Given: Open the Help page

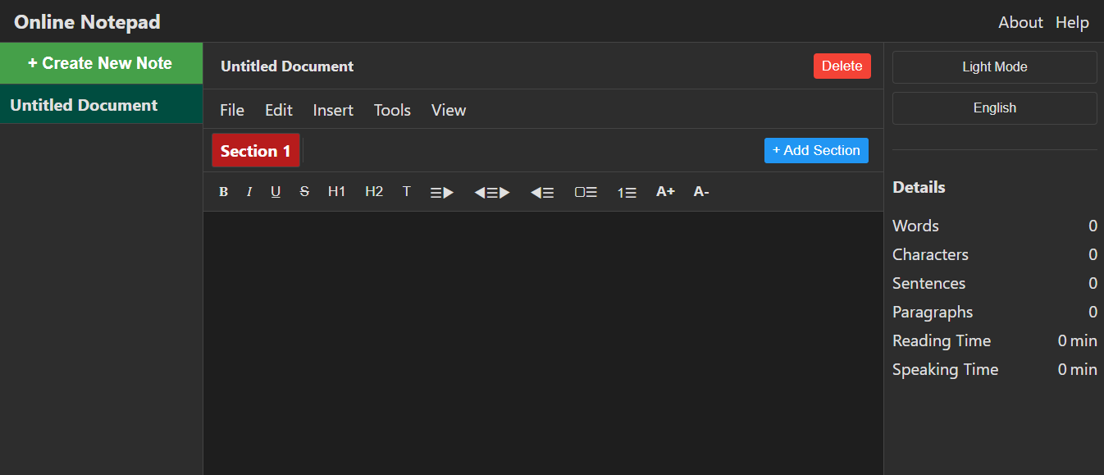Looking at the screenshot, I should (1072, 22).
